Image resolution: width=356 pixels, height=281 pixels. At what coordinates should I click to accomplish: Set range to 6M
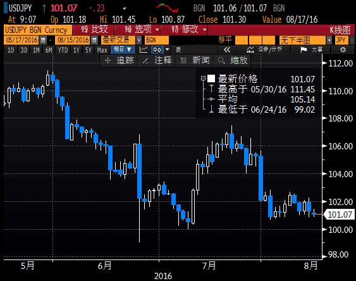coord(49,50)
